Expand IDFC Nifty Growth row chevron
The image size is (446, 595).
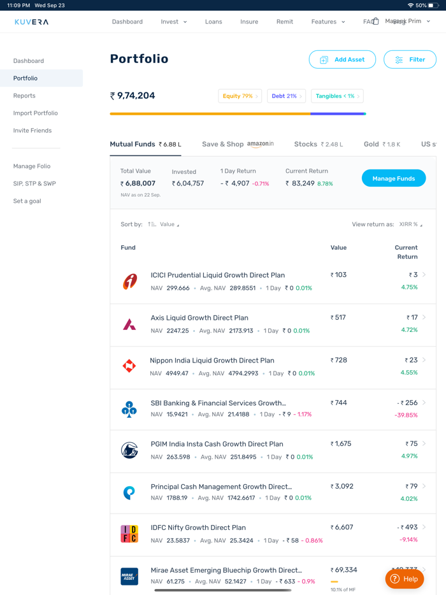coord(424,527)
